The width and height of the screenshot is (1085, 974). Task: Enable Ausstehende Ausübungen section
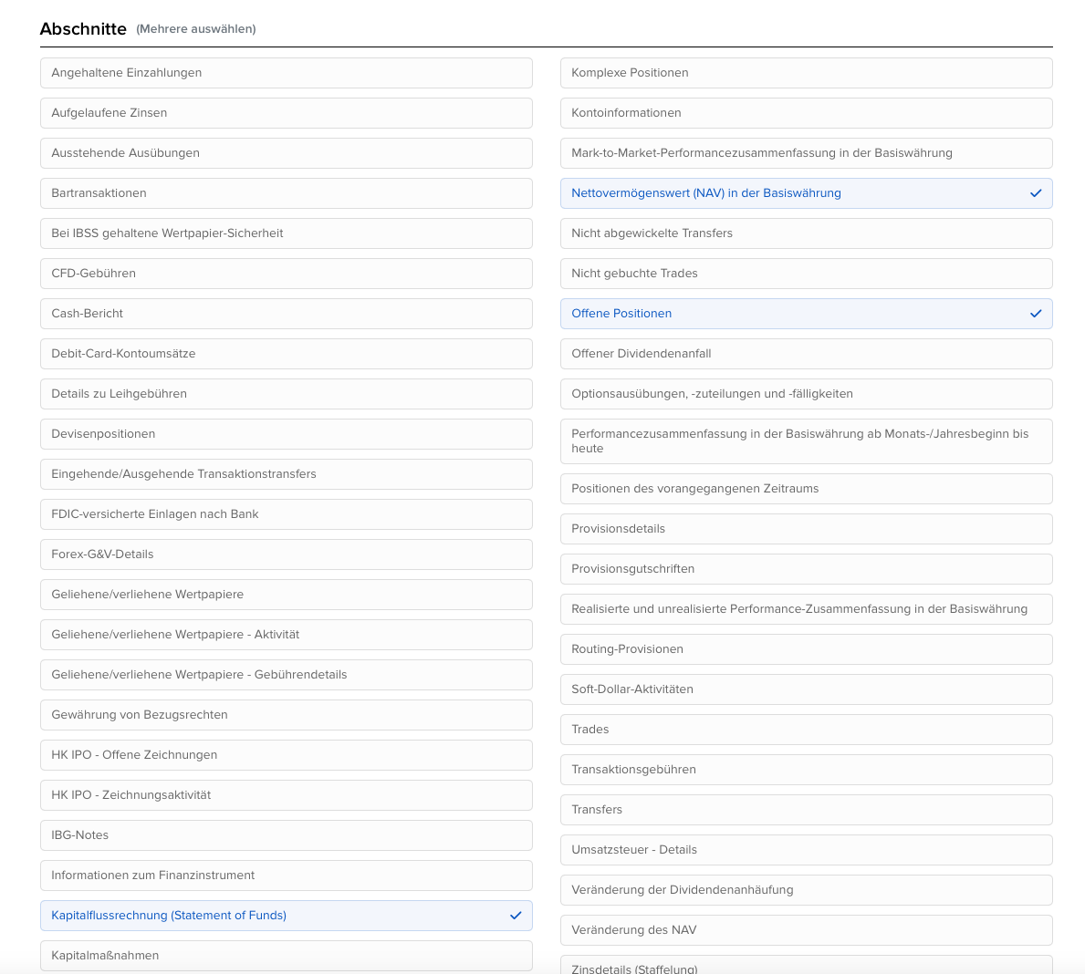(x=287, y=153)
